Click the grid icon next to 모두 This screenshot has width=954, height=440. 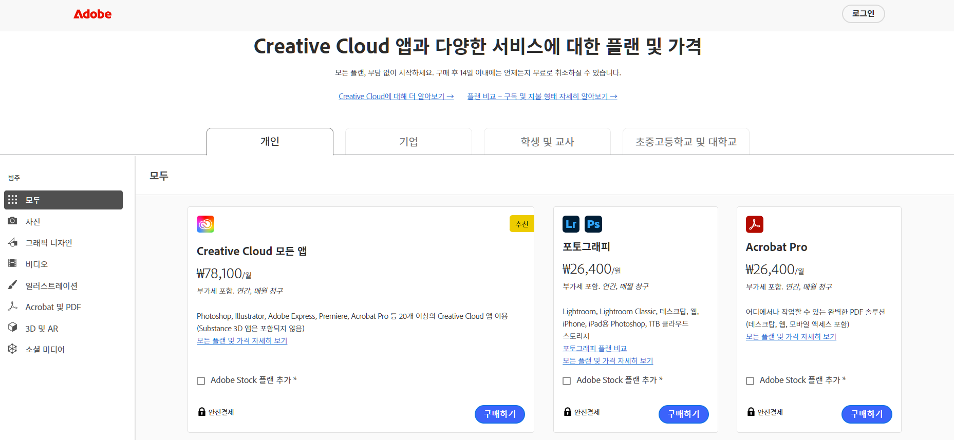[x=13, y=200]
